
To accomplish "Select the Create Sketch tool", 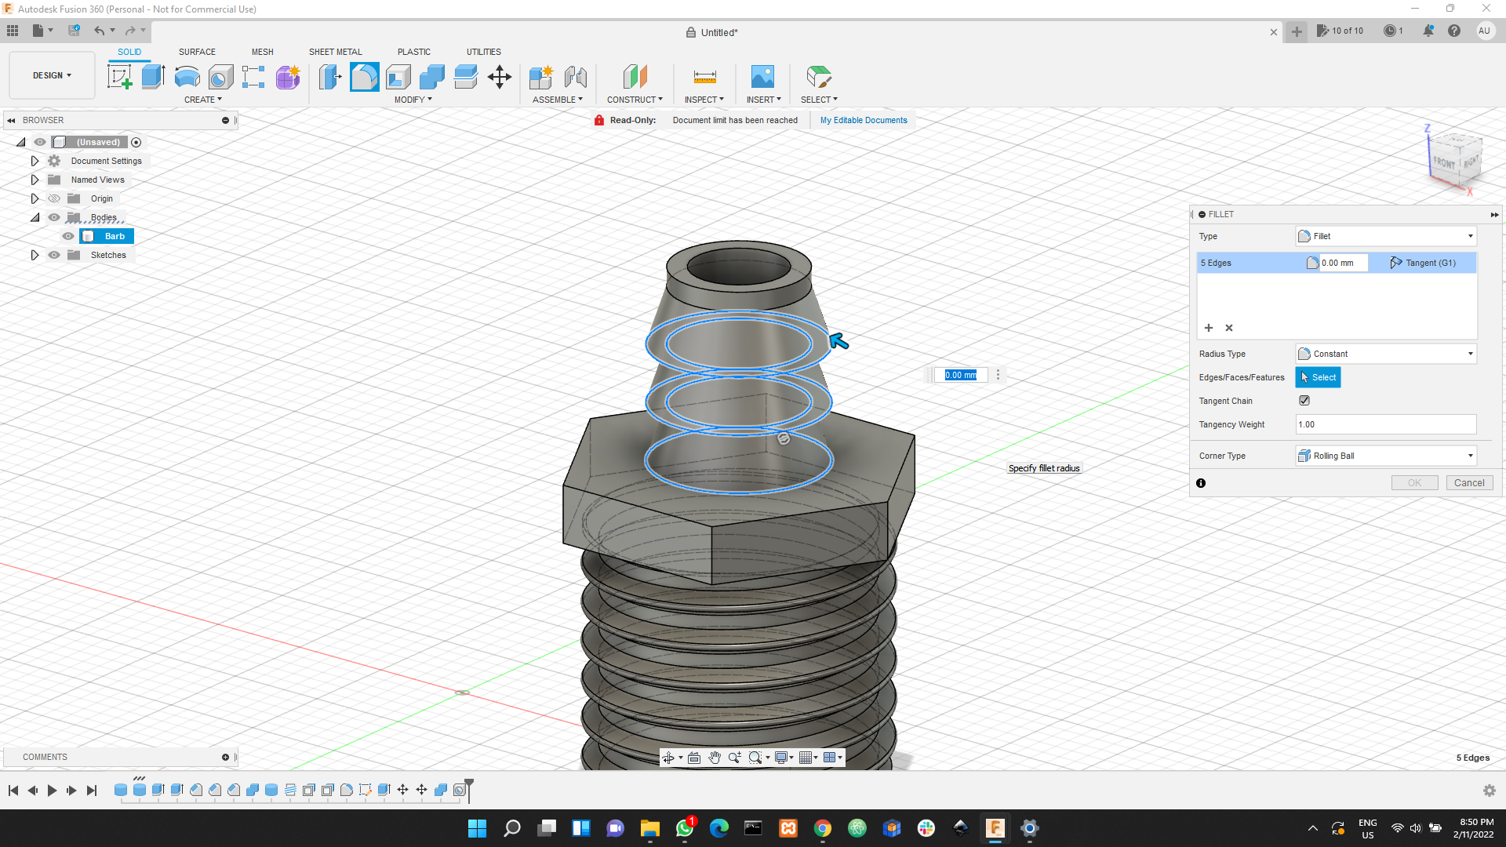I will (x=119, y=77).
